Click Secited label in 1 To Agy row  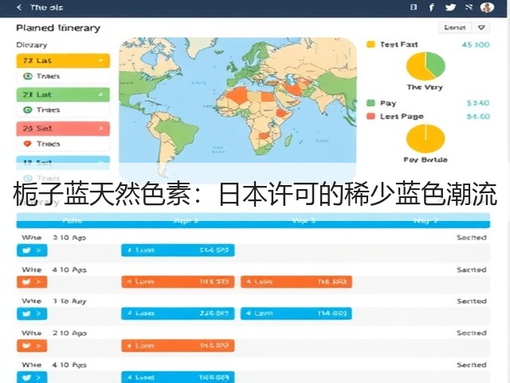472,302
